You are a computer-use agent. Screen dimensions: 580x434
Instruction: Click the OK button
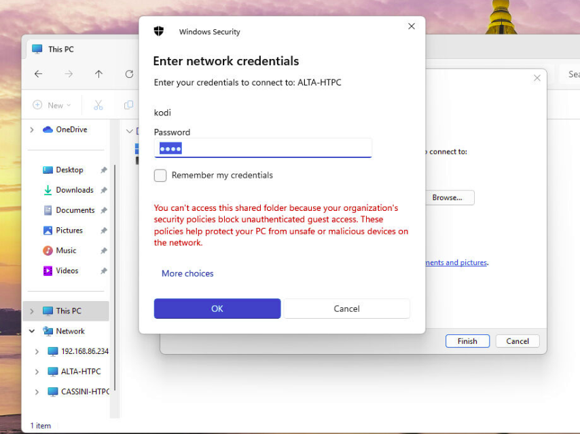tap(217, 309)
